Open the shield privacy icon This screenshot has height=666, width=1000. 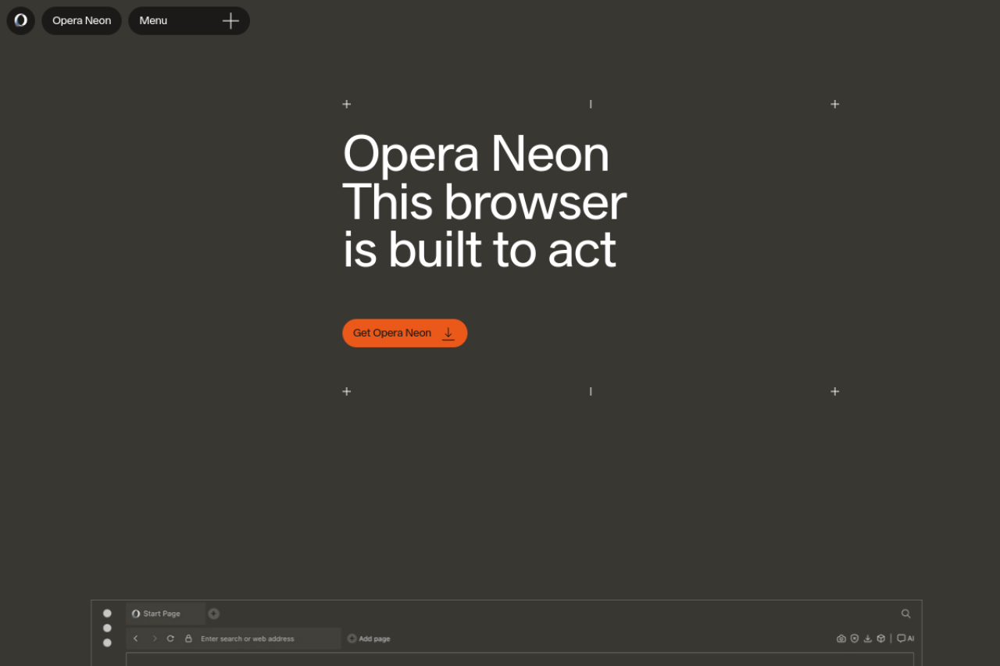(855, 639)
